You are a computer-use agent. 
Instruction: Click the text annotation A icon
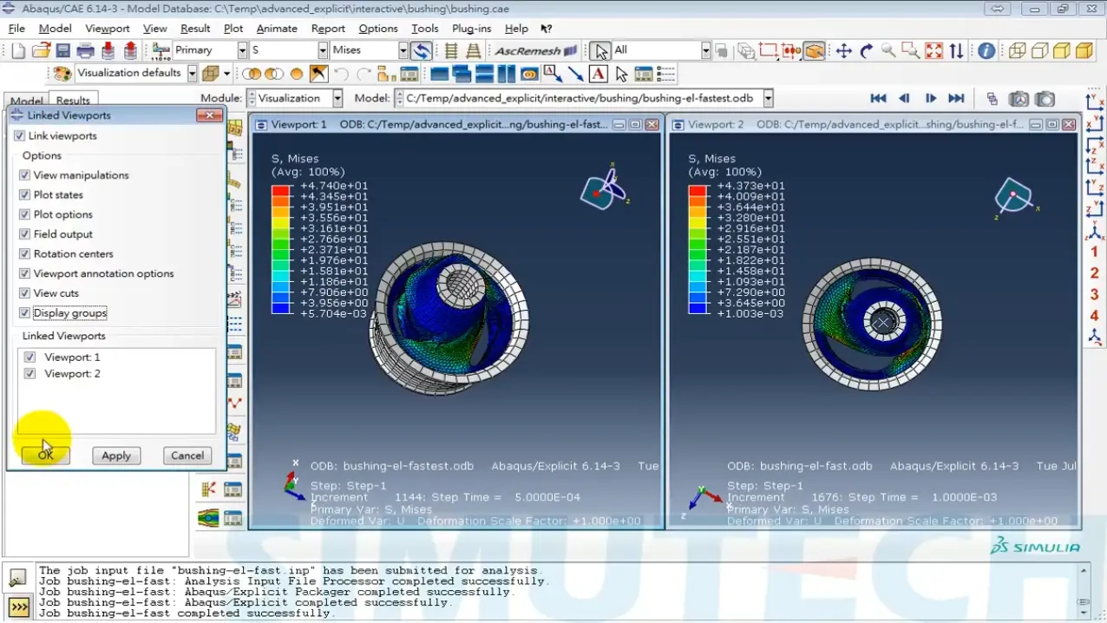click(598, 74)
